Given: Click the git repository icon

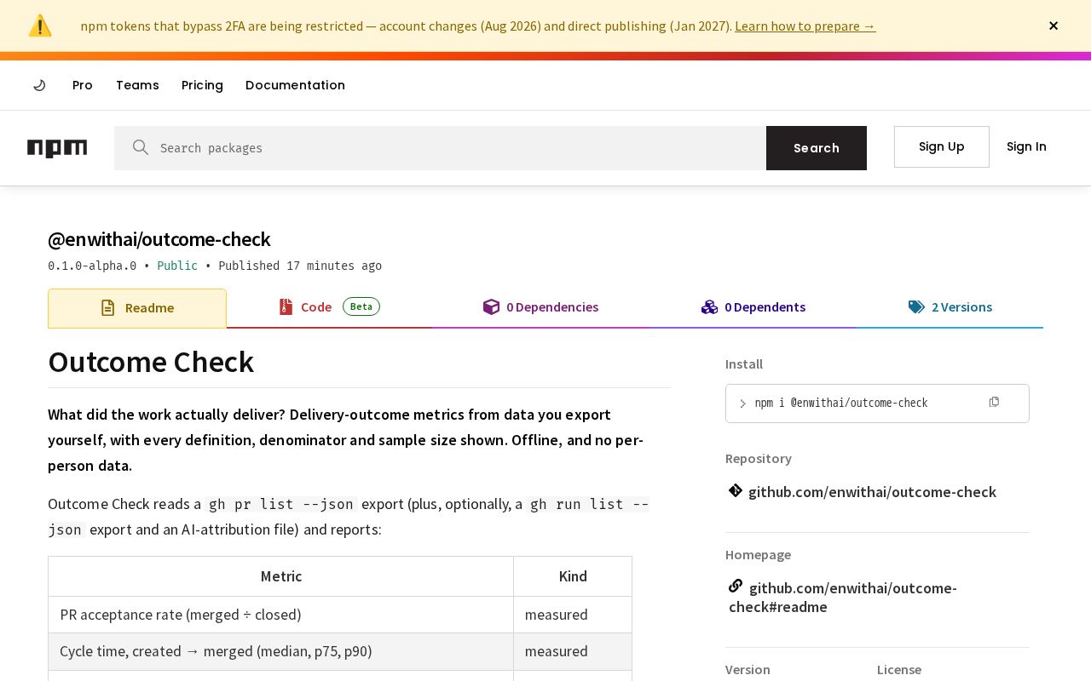Looking at the screenshot, I should coord(736,490).
